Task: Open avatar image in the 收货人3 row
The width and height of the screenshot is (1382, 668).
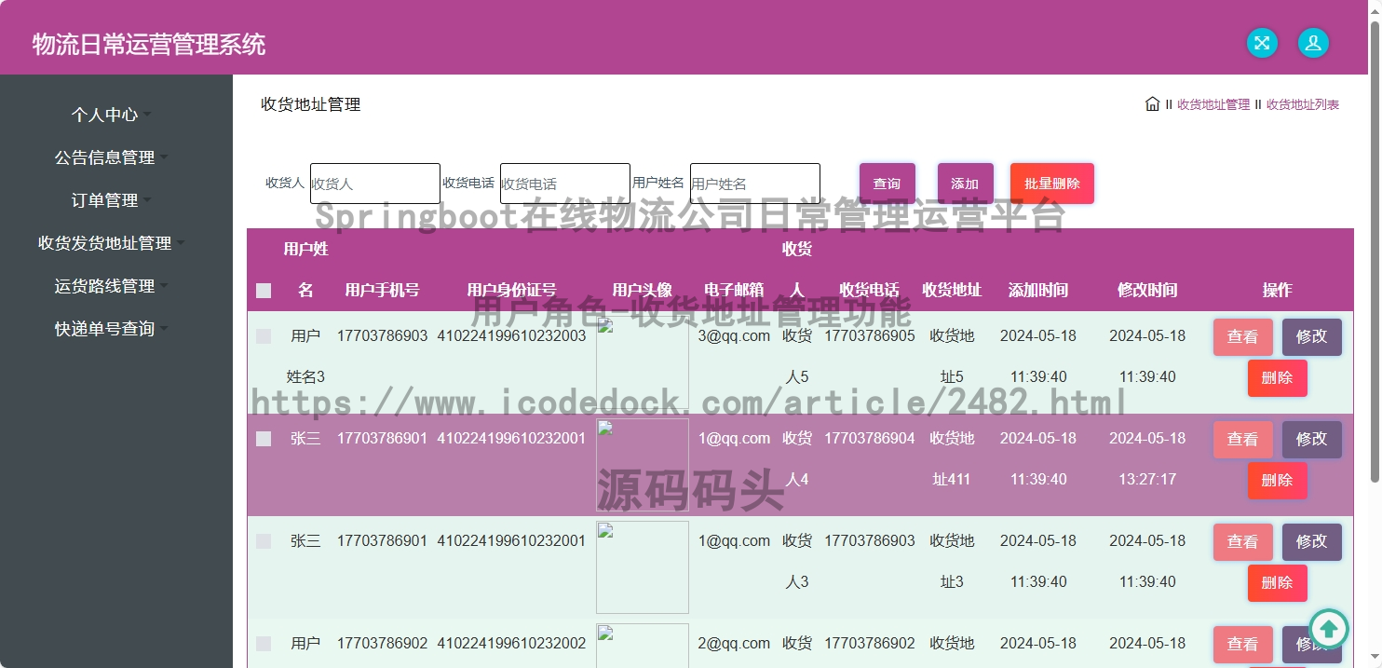Action: tap(643, 567)
